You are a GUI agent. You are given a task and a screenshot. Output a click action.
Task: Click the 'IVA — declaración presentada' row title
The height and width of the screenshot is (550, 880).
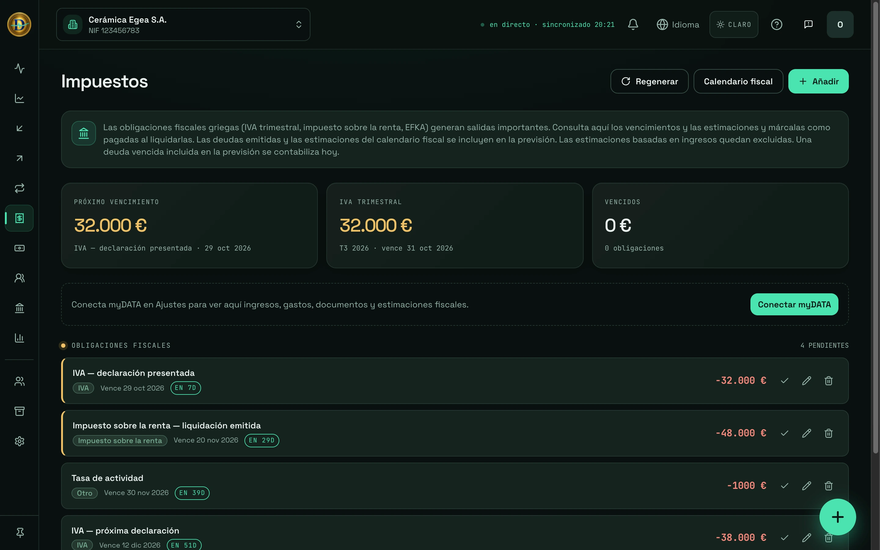click(x=134, y=373)
